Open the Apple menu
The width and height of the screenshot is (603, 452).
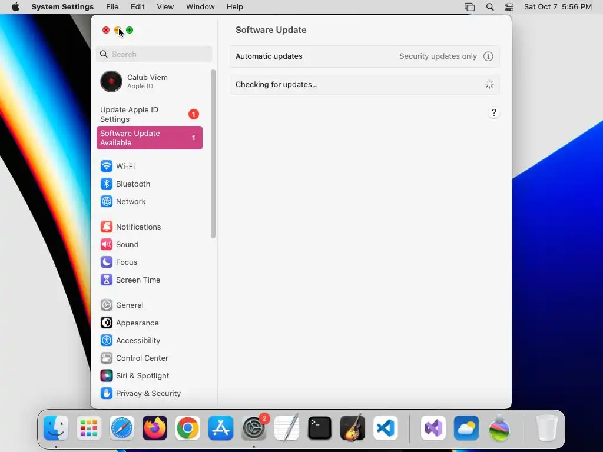coord(15,7)
